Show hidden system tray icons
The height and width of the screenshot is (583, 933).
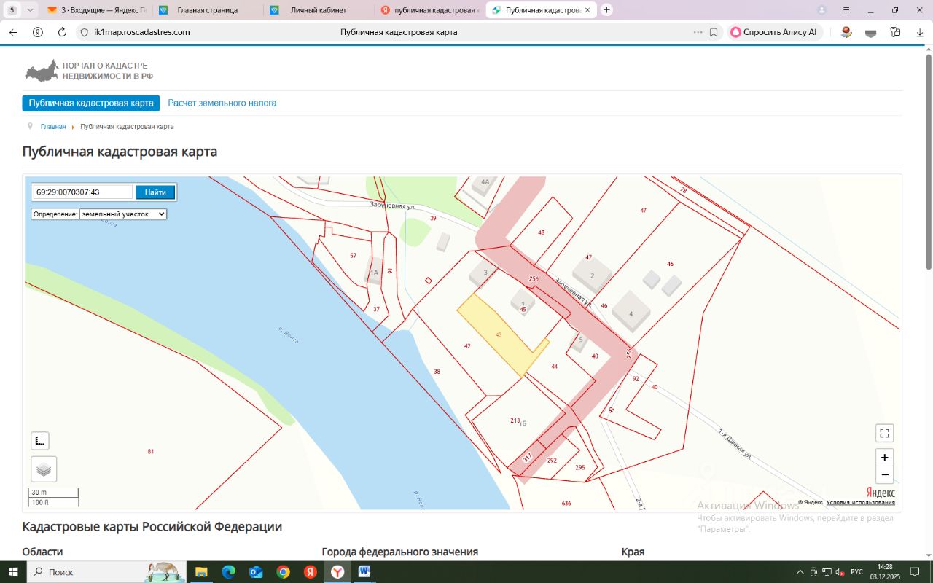800,572
